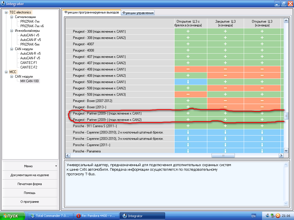The height and width of the screenshot is (220, 294).
Task: Click table vertical scrollbar down arrow
Action: click(x=286, y=151)
